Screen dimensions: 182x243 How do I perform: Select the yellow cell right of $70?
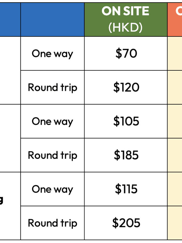pyautogui.click(x=175, y=54)
